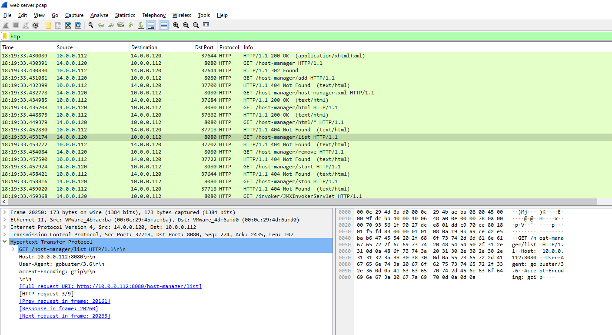Open the Statistics menu
Image resolution: width=612 pixels, height=335 pixels.
(125, 15)
